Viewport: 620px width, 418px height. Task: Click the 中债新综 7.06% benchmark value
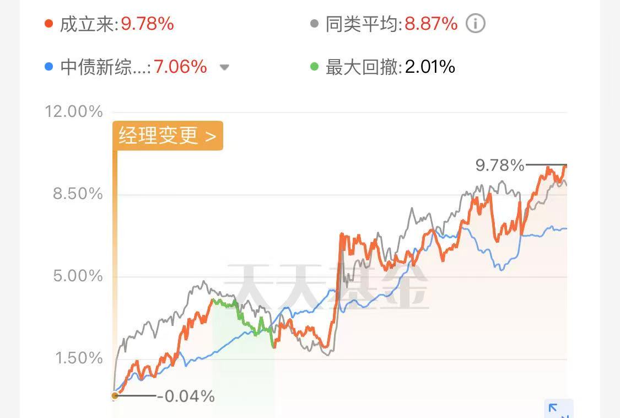180,67
